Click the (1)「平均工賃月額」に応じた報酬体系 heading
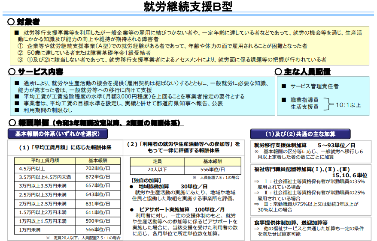The image size is (377, 241). click(x=65, y=148)
